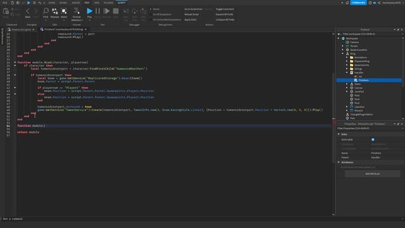Select the Terrain item icon in Explorer
The width and height of the screenshot is (405, 228).
[347, 46]
